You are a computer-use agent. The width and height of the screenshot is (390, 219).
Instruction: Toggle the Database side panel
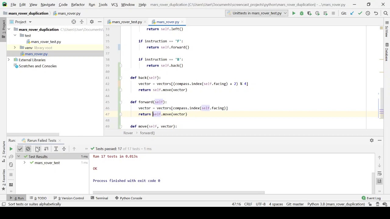(387, 52)
